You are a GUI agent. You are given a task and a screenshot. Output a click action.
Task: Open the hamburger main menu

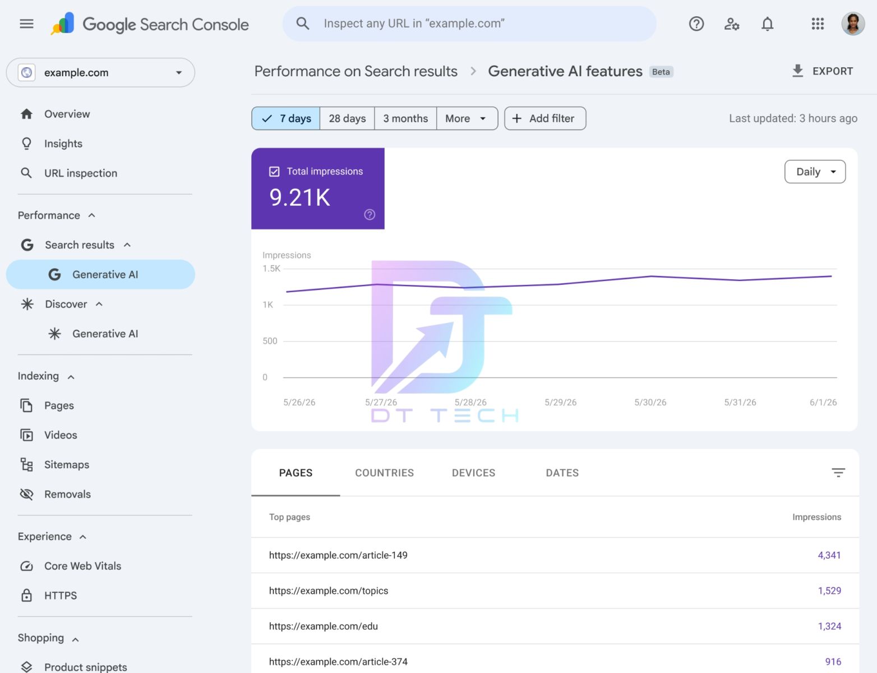point(26,24)
